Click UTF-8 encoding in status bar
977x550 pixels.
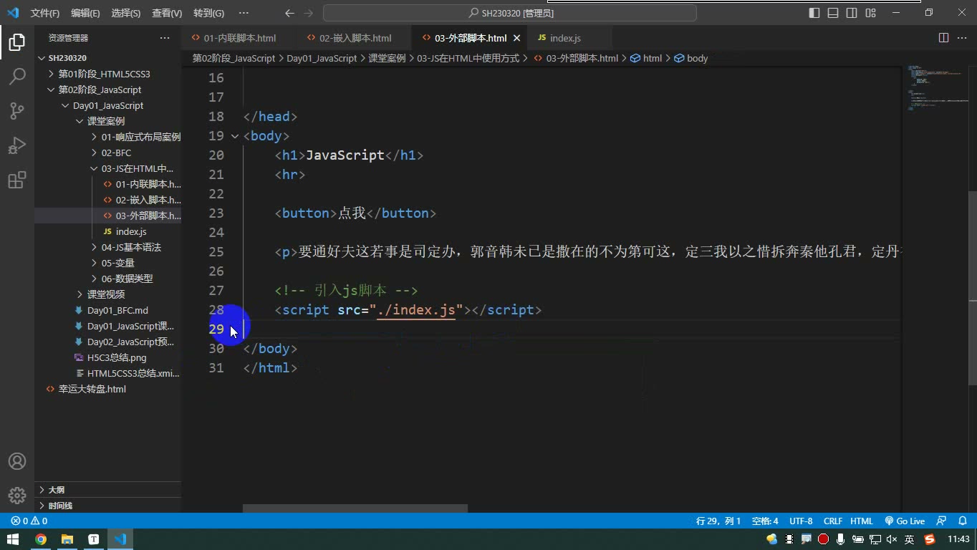[x=801, y=521]
